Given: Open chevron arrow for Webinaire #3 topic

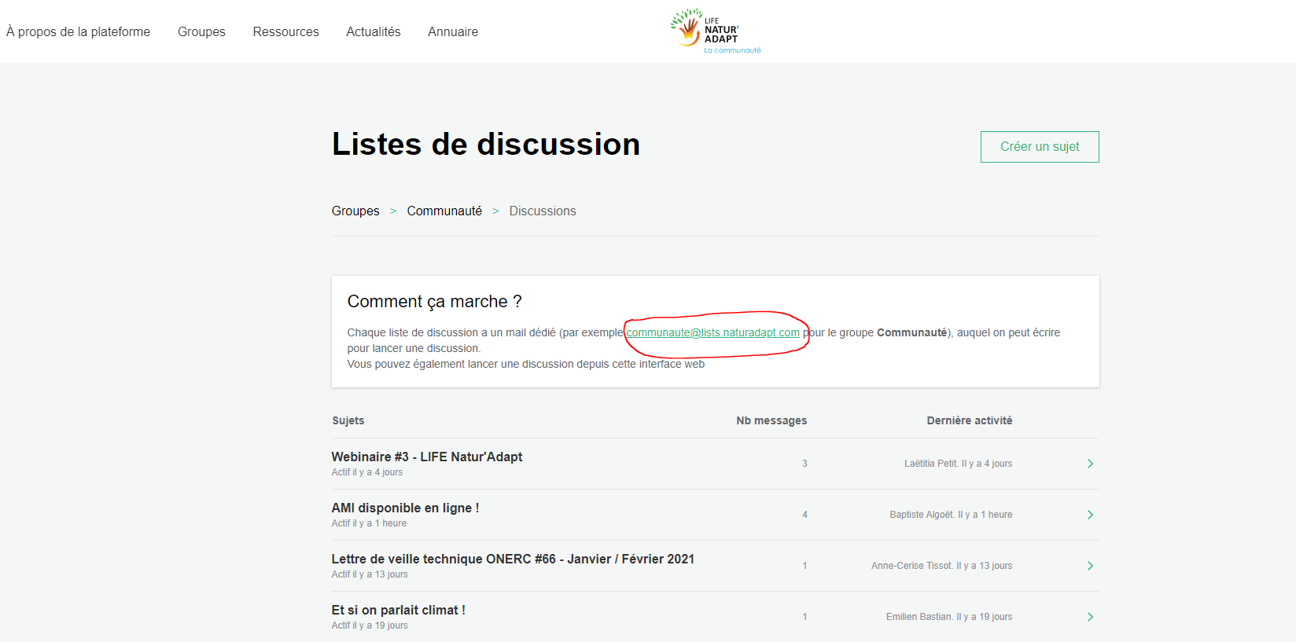Looking at the screenshot, I should pyautogui.click(x=1090, y=464).
